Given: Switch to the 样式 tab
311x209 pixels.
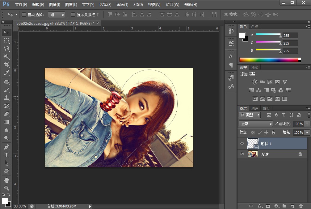Looking at the screenshot, I should point(255,67).
